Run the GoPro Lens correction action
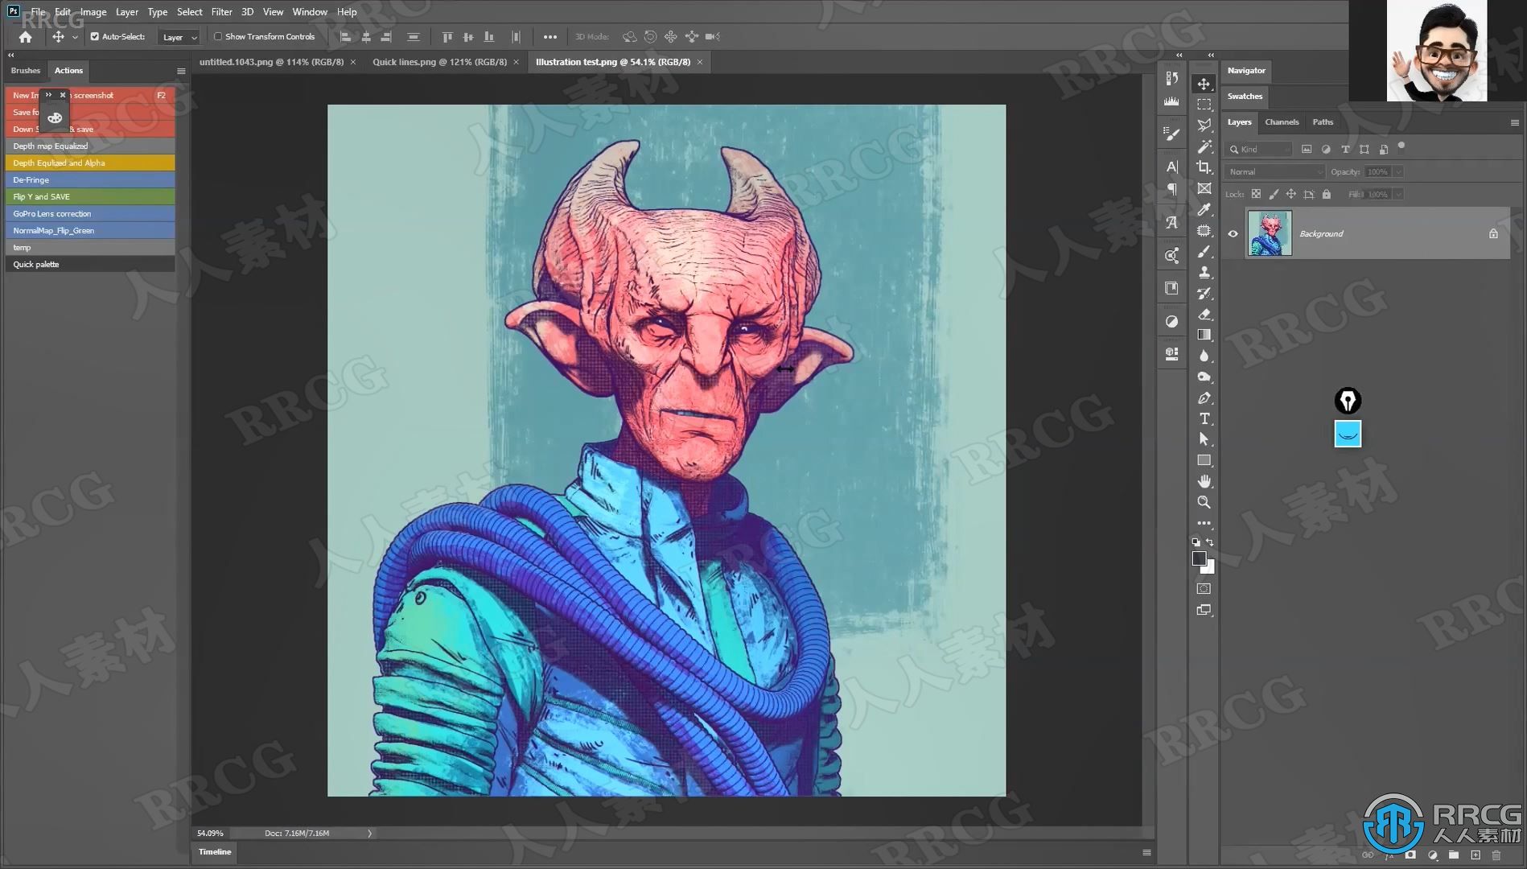 pos(90,214)
